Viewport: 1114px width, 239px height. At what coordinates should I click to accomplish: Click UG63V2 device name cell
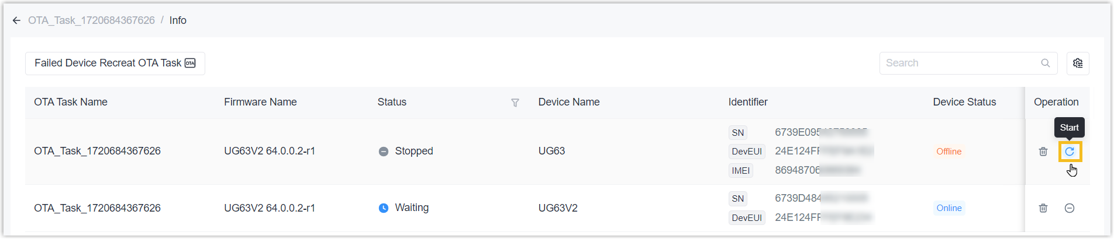tap(558, 208)
